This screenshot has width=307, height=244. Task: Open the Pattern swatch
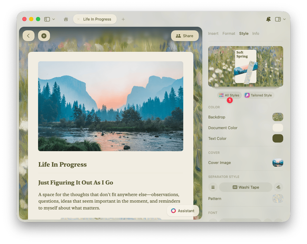click(x=278, y=198)
